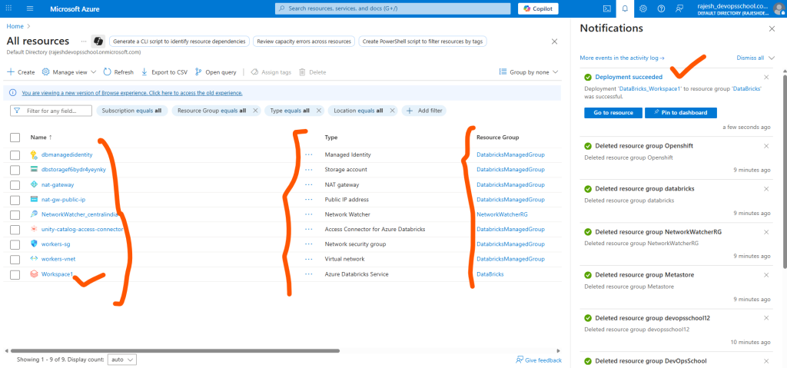Check the dbmanagedidentity row checkbox
The width and height of the screenshot is (787, 368).
click(x=15, y=154)
